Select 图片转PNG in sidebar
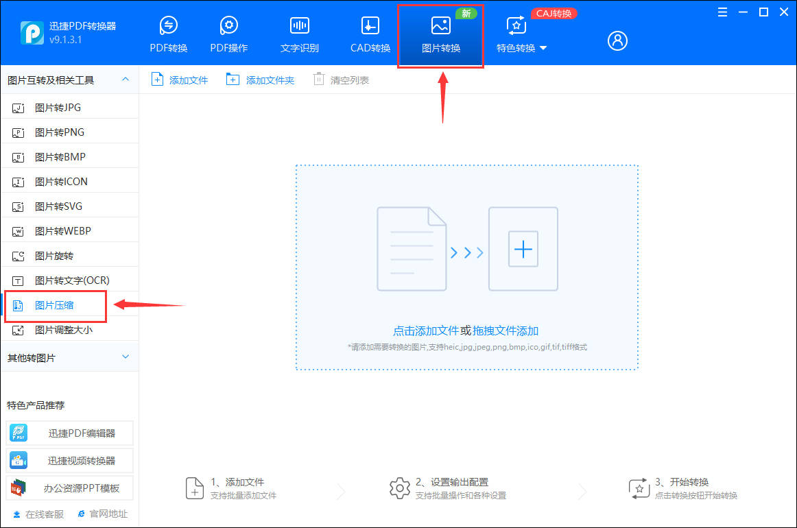This screenshot has width=797, height=528. (70, 132)
